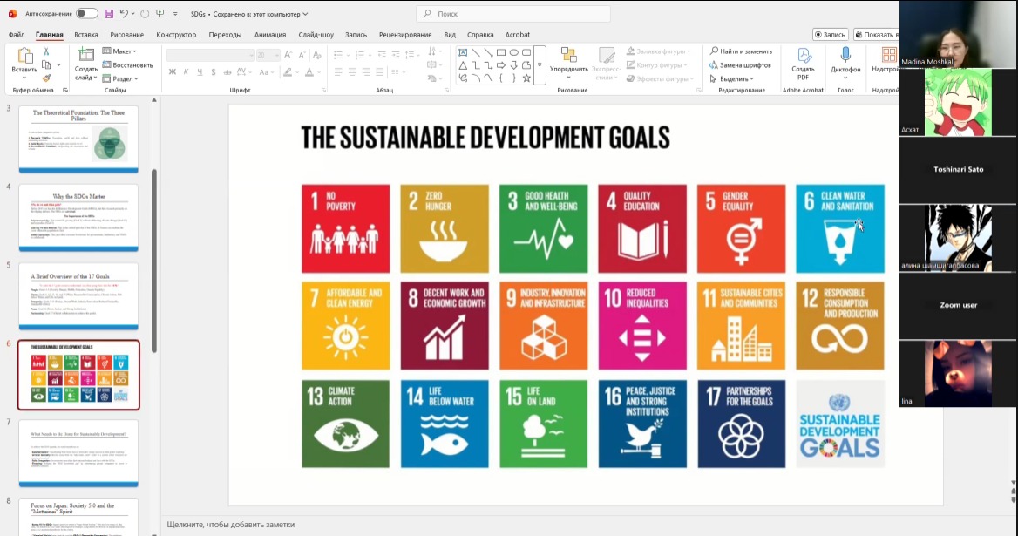Click the Format Painter brush icon

tap(47, 78)
